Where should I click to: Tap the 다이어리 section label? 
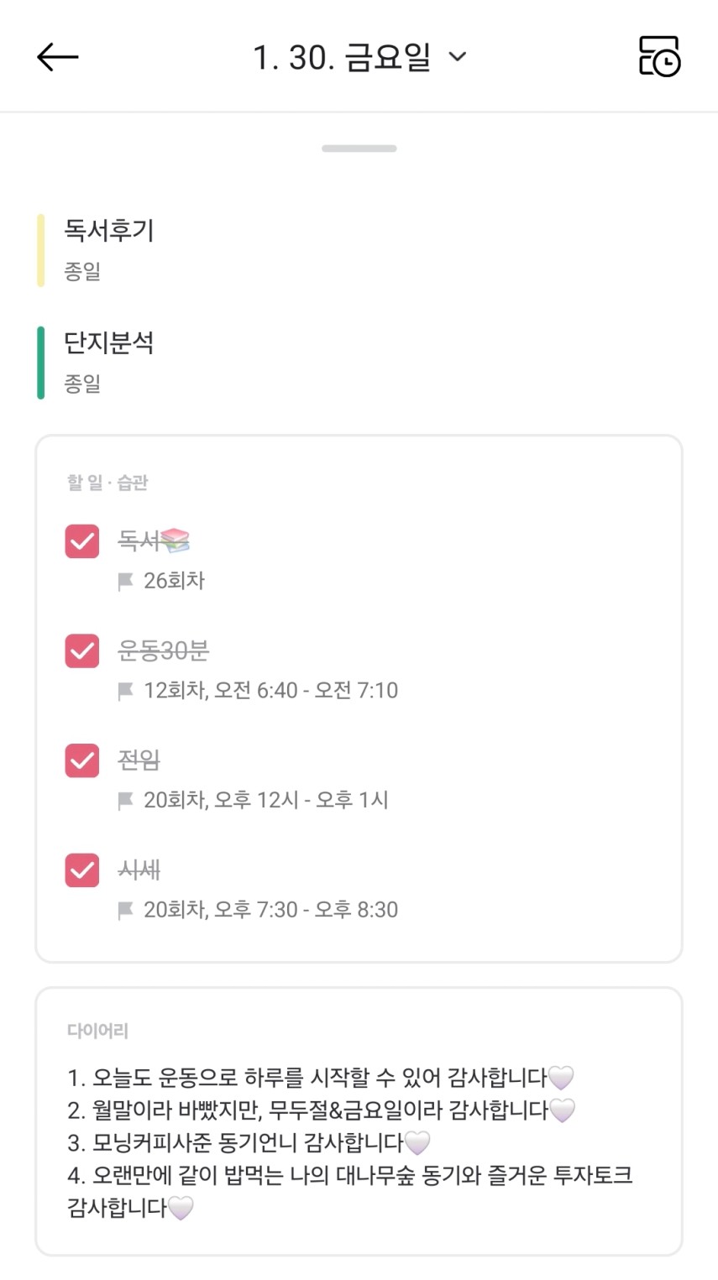97,1031
